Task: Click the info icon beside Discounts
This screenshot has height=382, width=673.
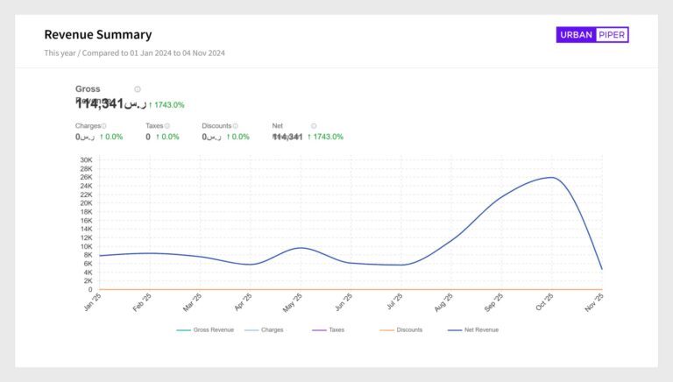Action: [236, 126]
